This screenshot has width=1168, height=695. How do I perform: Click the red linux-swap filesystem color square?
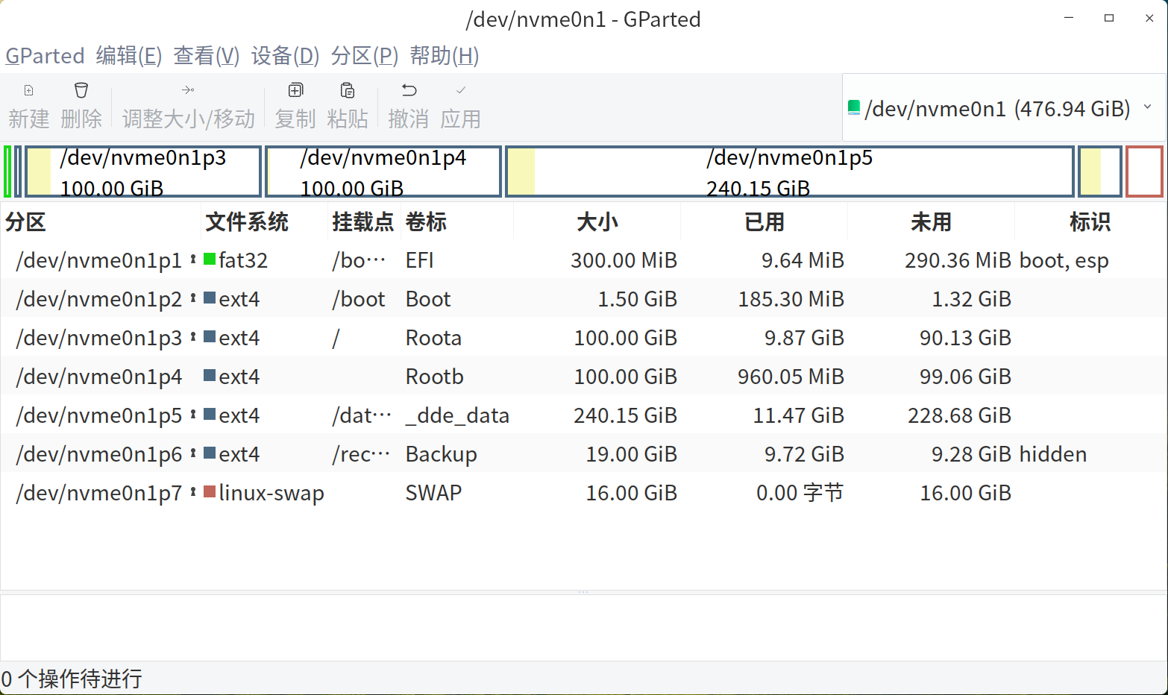pos(210,492)
